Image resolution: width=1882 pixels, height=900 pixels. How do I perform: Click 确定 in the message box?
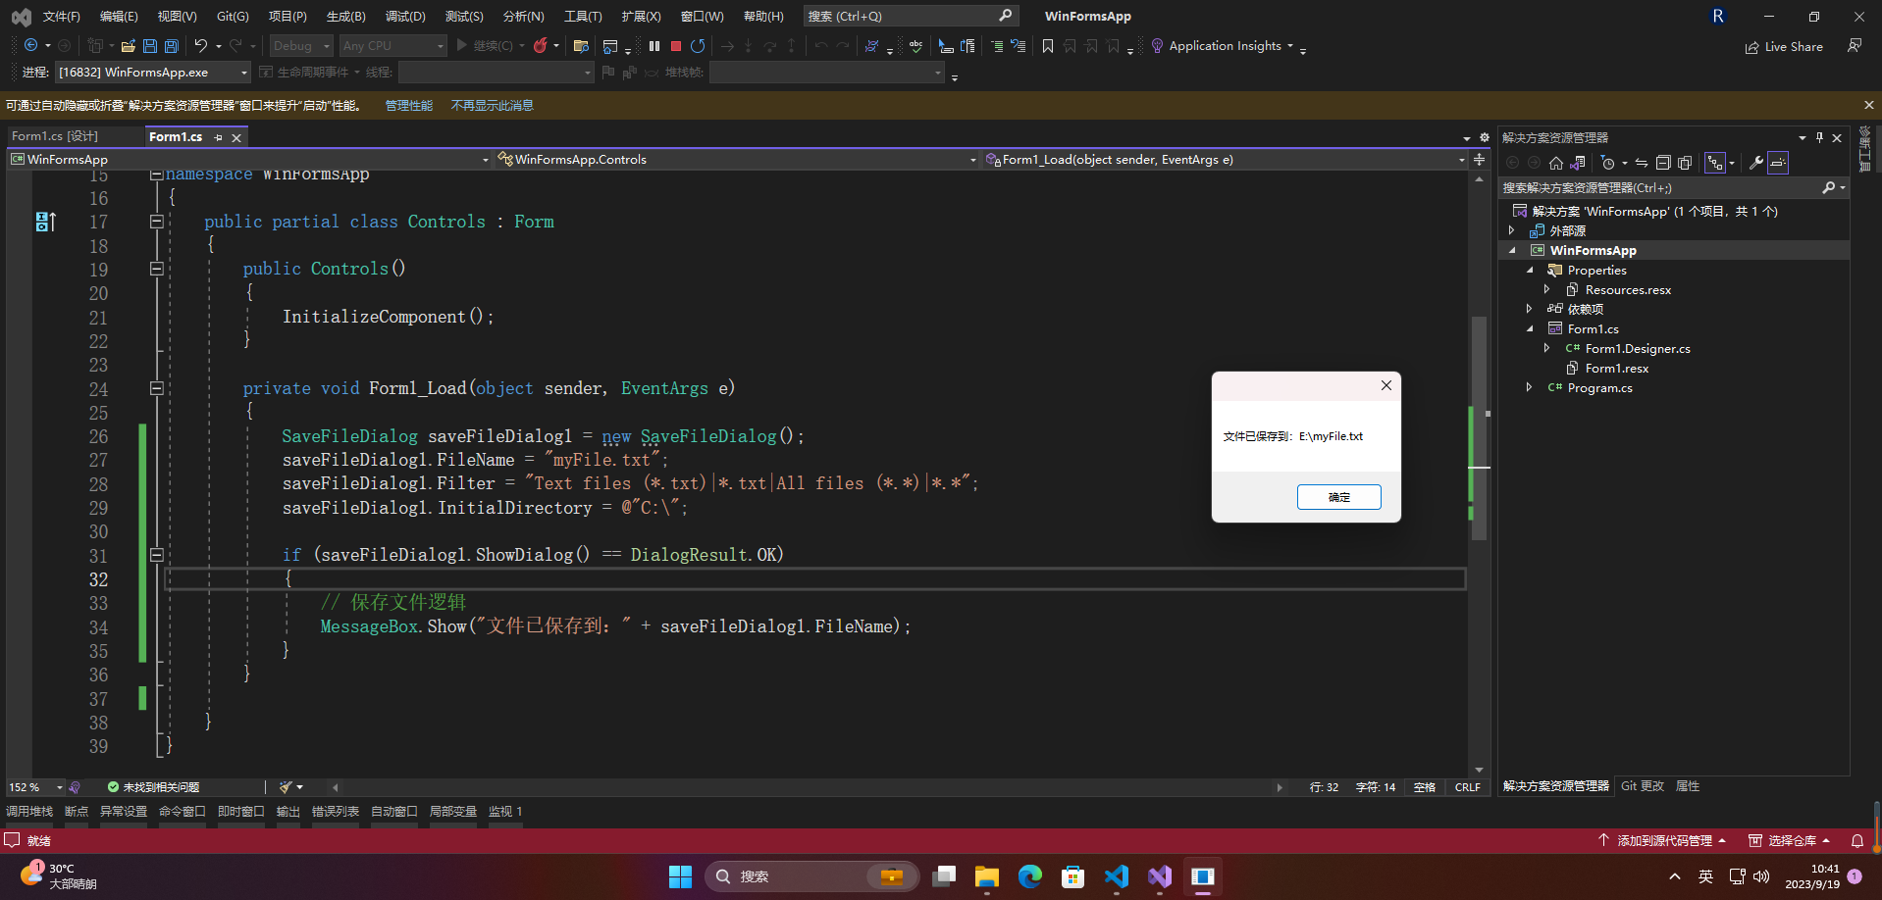point(1339,497)
